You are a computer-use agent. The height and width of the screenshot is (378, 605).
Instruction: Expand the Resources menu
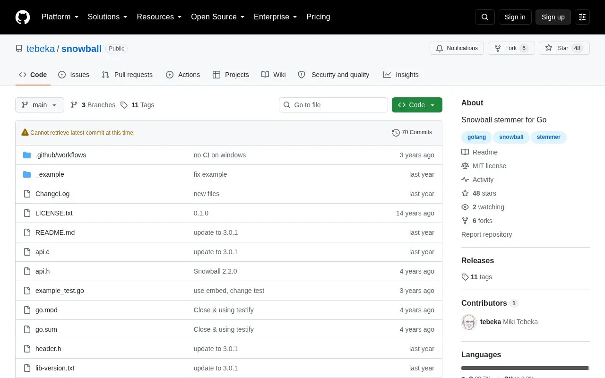click(159, 17)
